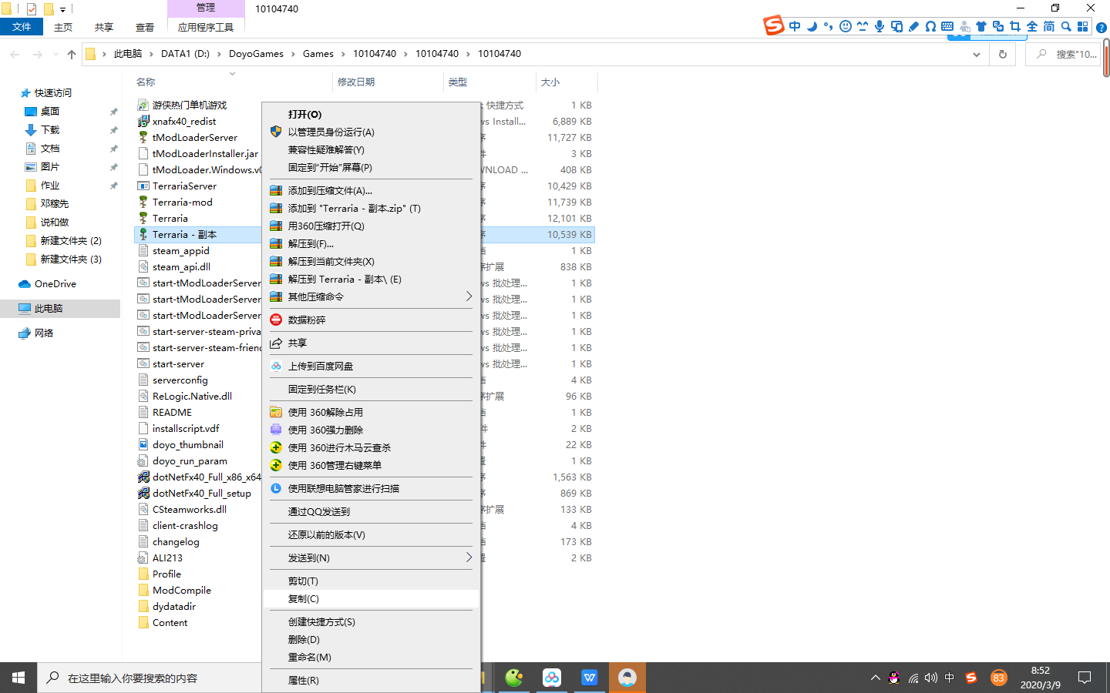
Task: Select OneDrive in the navigation pane
Action: pyautogui.click(x=55, y=284)
